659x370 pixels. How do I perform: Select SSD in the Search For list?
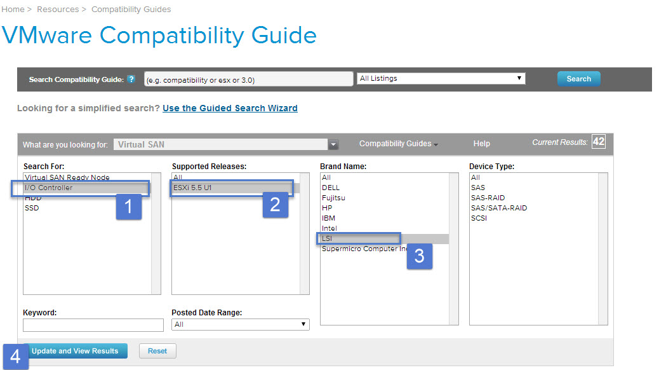(x=88, y=208)
